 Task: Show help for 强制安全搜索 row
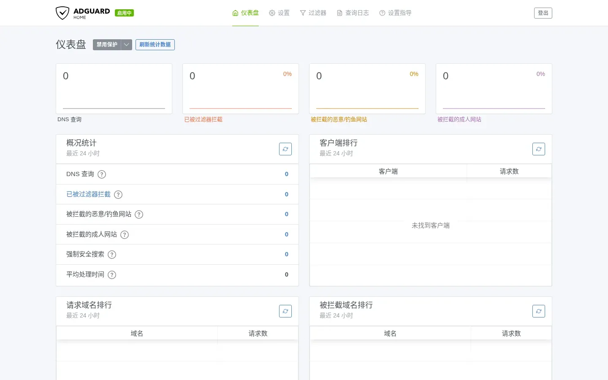coord(112,255)
